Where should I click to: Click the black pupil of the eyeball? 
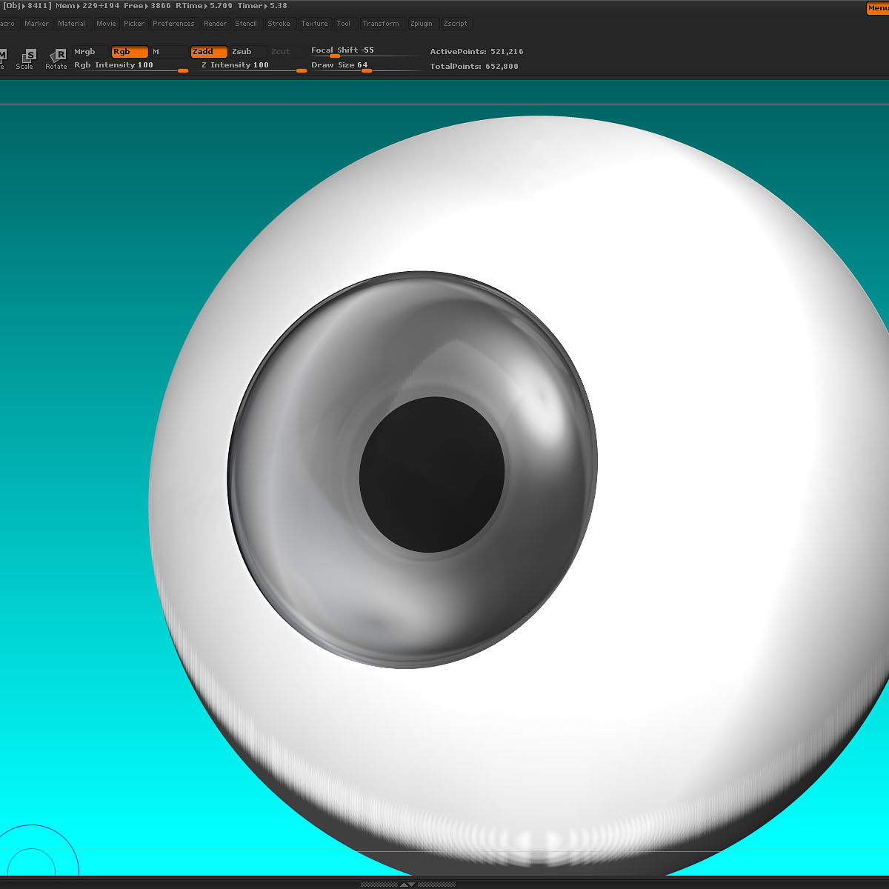click(432, 474)
